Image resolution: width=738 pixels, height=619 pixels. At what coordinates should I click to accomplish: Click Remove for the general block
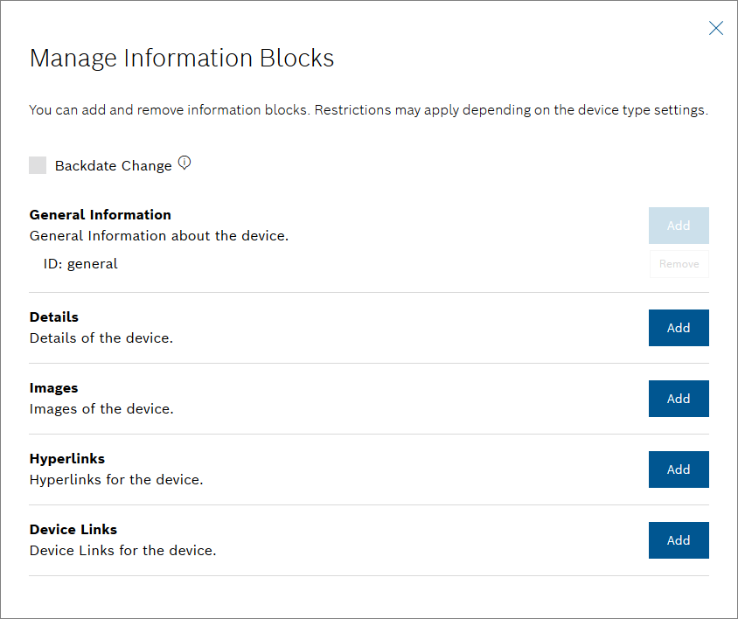click(679, 264)
